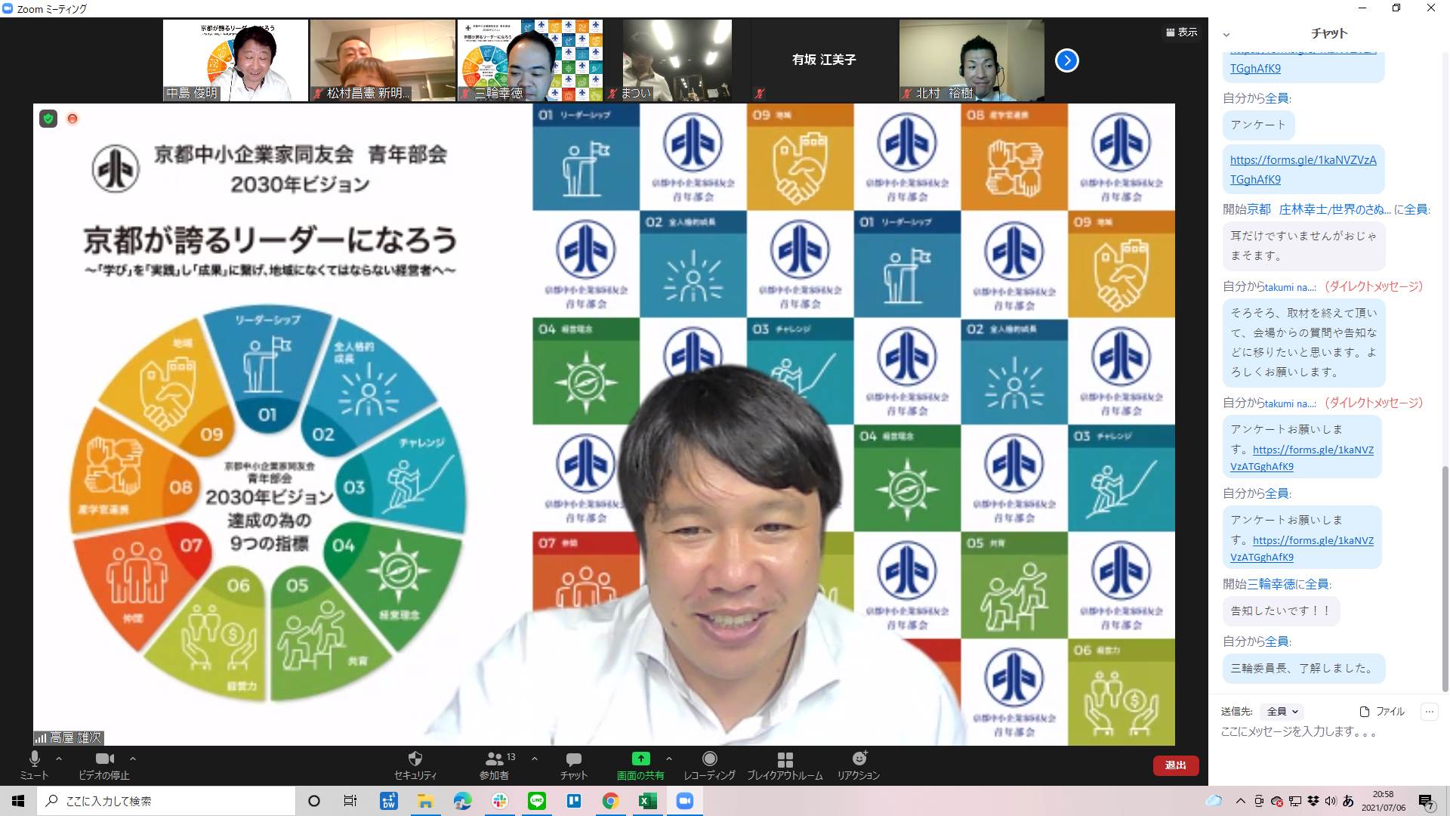Show next participants thumbnail arrow

click(x=1066, y=60)
